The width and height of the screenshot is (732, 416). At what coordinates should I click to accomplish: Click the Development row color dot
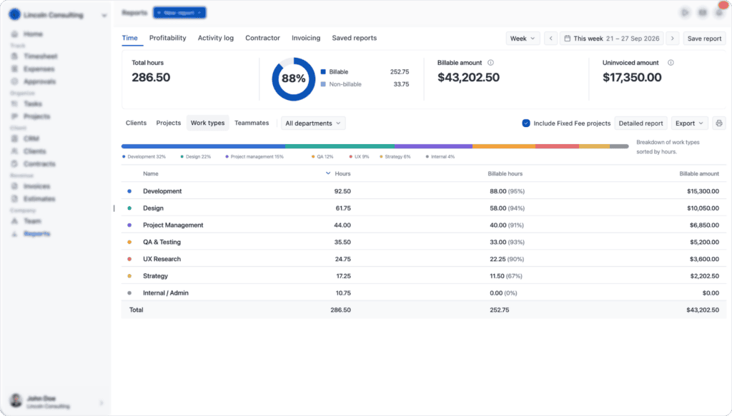tap(129, 191)
